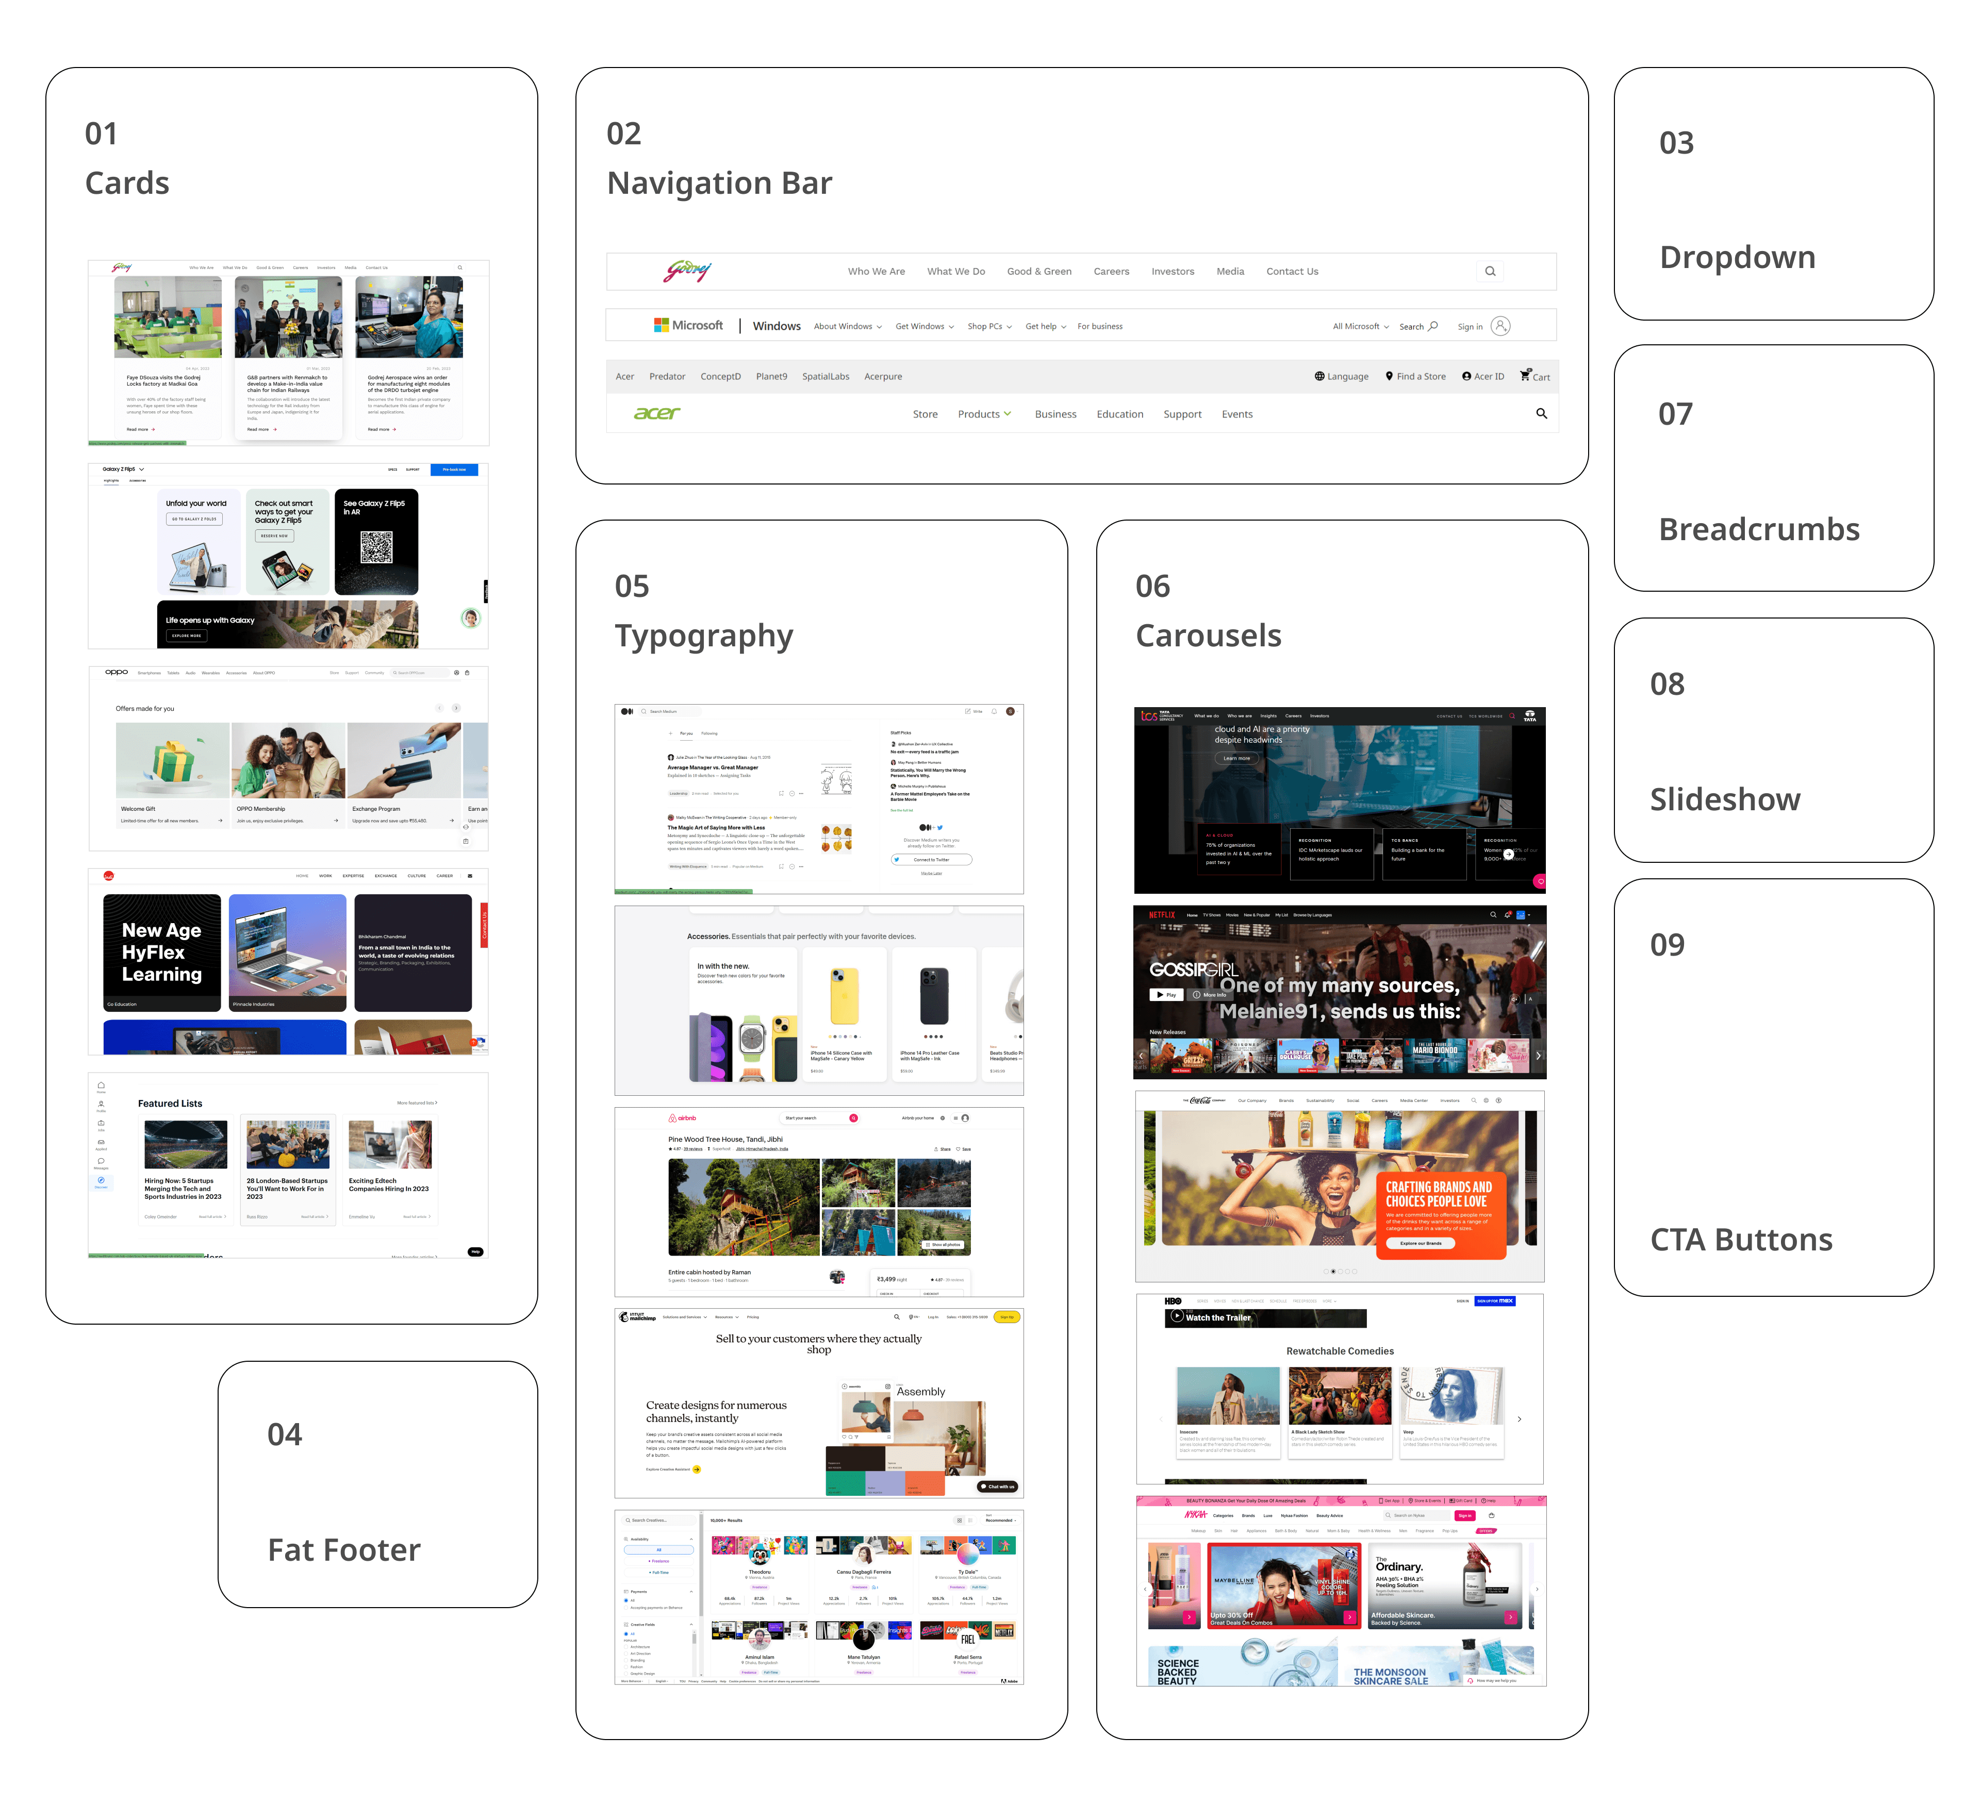This screenshot has width=1980, height=1804.
Task: Click the Find a Store pin icon
Action: pyautogui.click(x=1389, y=376)
